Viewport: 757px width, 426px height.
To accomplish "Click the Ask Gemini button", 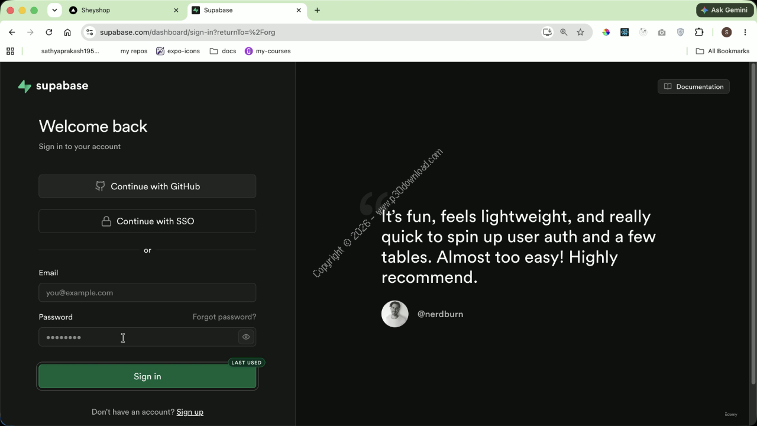I will (723, 10).
